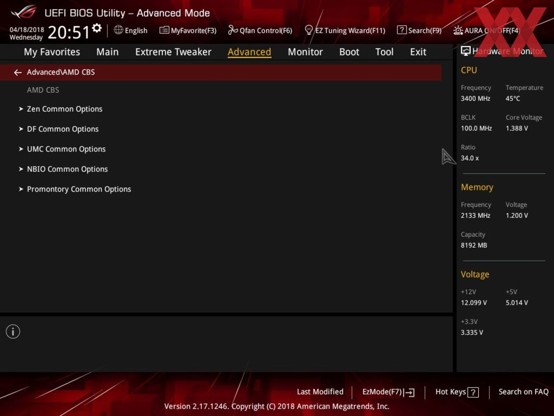Viewport: 554px width, 416px height.
Task: Open the clock settings gear icon
Action: pyautogui.click(x=97, y=28)
